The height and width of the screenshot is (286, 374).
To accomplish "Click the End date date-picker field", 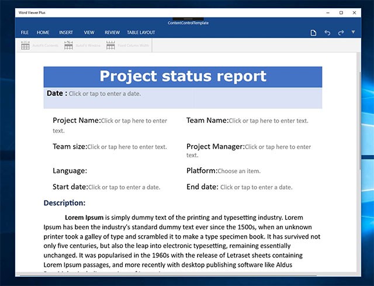I will pos(256,187).
